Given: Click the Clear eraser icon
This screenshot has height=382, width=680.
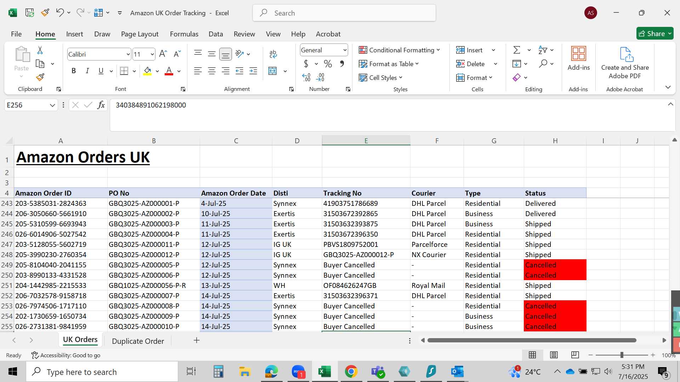Looking at the screenshot, I should [516, 77].
